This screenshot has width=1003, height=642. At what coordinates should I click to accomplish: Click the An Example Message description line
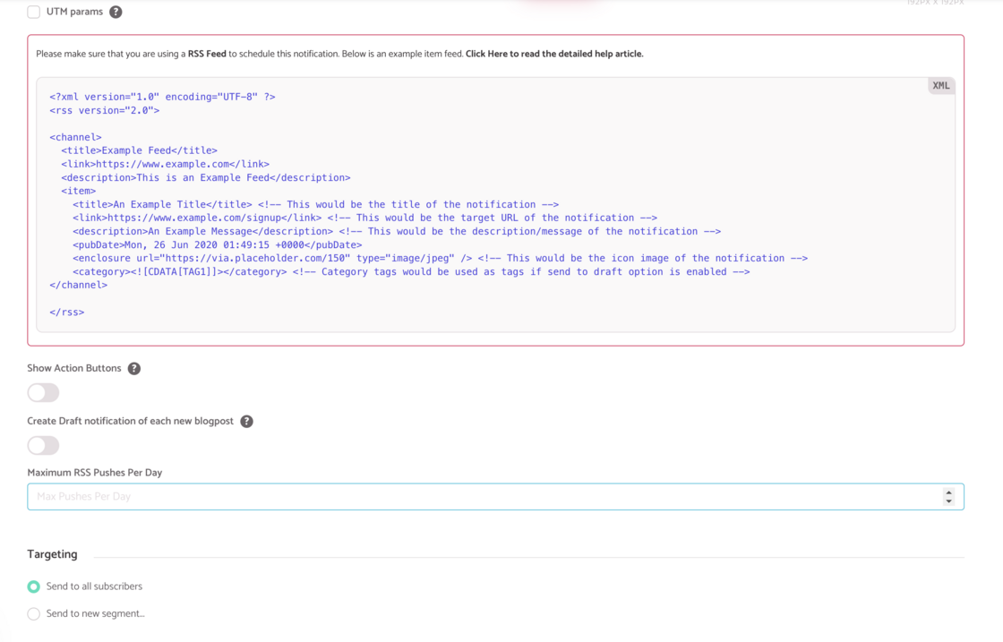pyautogui.click(x=397, y=232)
